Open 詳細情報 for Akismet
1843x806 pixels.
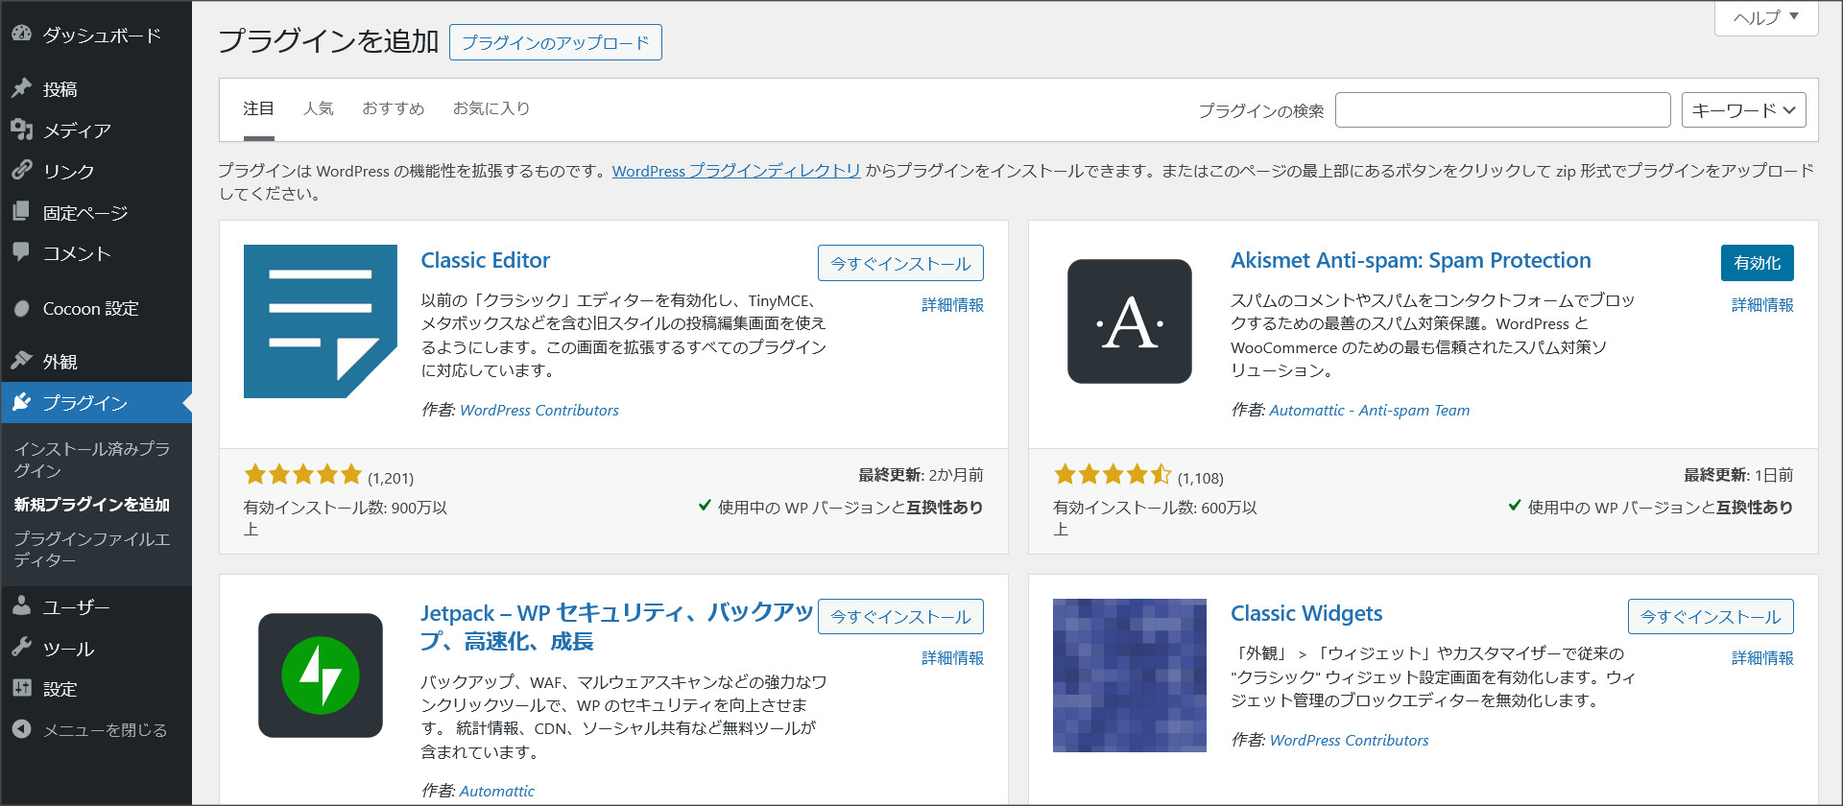point(1762,305)
